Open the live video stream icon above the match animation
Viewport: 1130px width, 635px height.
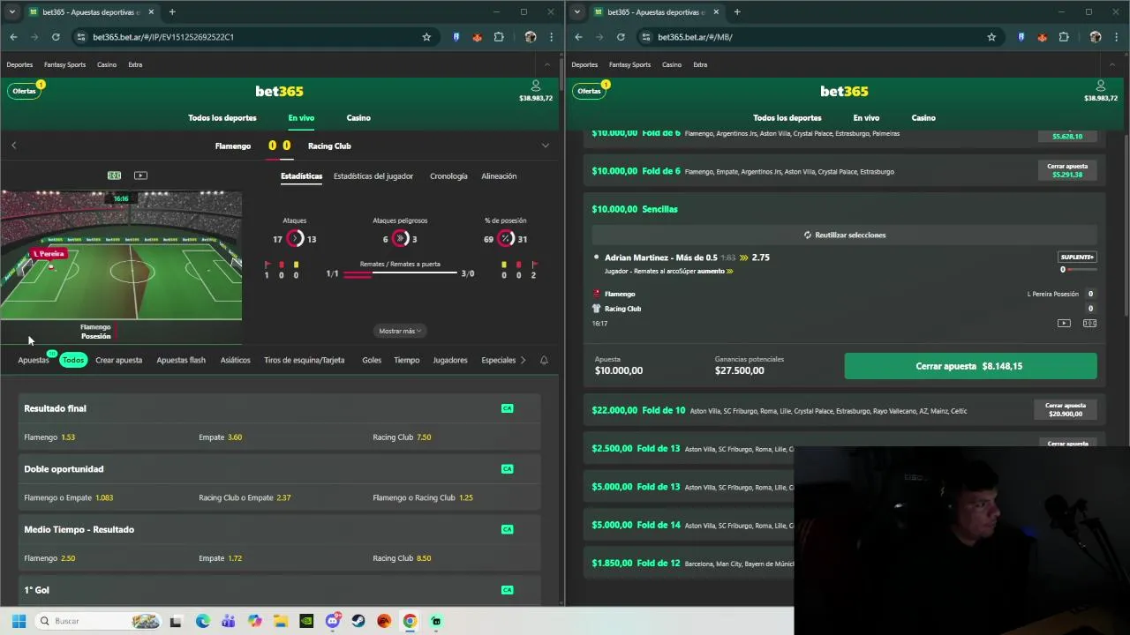click(140, 176)
